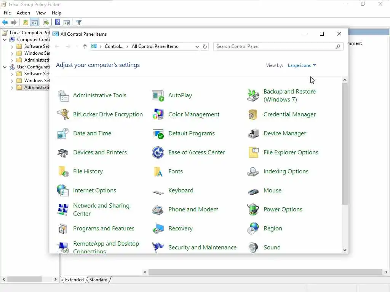Expand Software Settings under Computer Configuration
The width and height of the screenshot is (390, 292).
pyautogui.click(x=12, y=46)
